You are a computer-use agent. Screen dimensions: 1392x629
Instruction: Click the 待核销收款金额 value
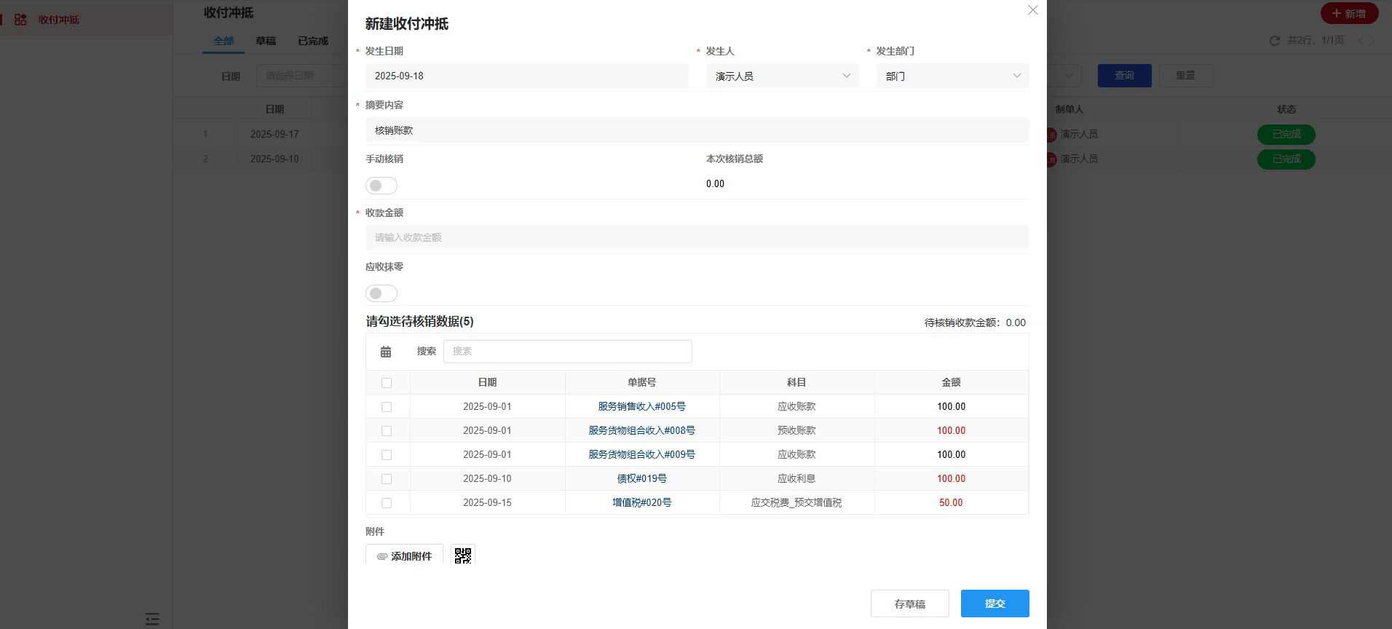pyautogui.click(x=1016, y=323)
